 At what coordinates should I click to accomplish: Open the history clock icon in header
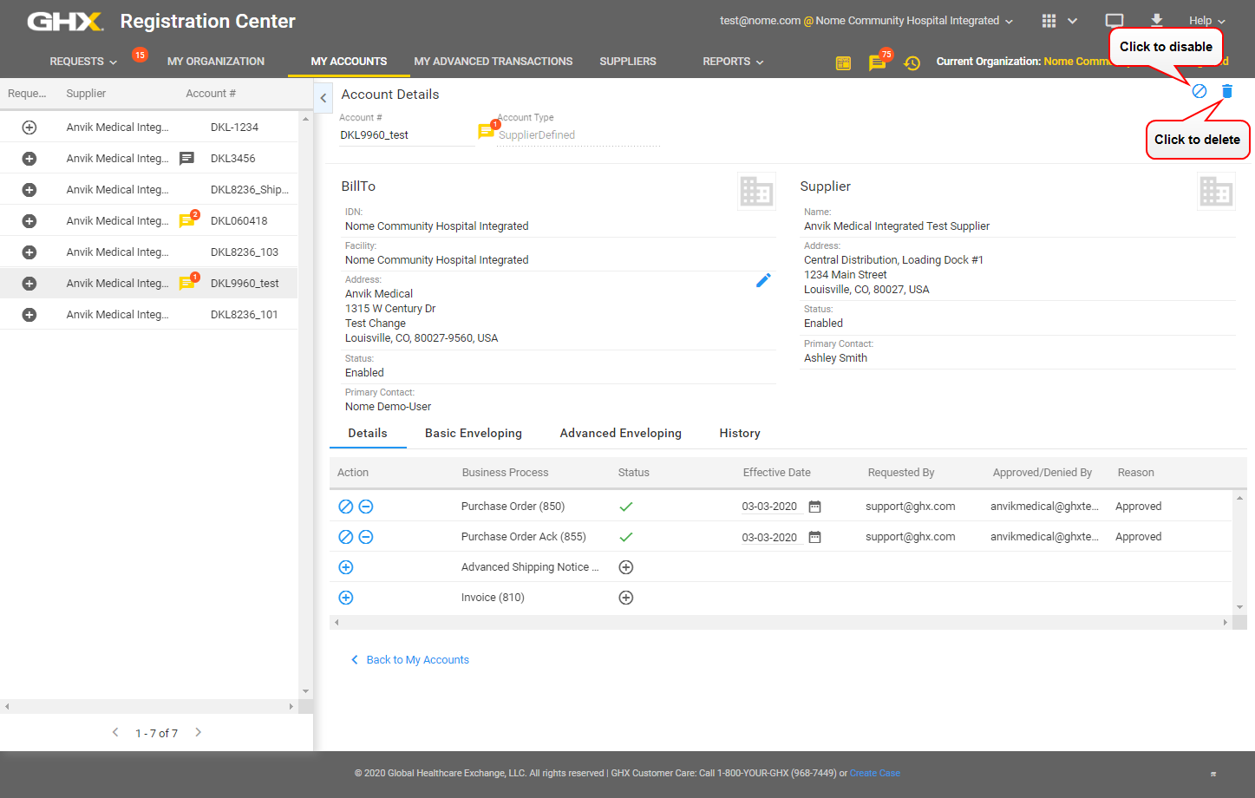pos(912,63)
